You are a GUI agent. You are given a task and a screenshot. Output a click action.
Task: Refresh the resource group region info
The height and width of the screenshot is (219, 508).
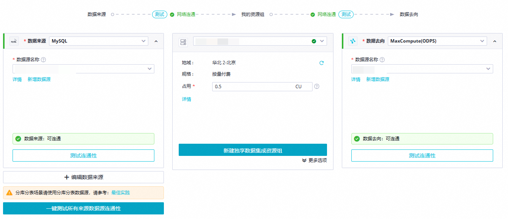322,63
